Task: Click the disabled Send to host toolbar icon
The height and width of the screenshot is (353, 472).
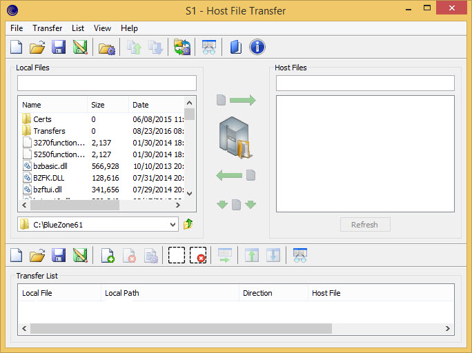Action: tap(134, 48)
